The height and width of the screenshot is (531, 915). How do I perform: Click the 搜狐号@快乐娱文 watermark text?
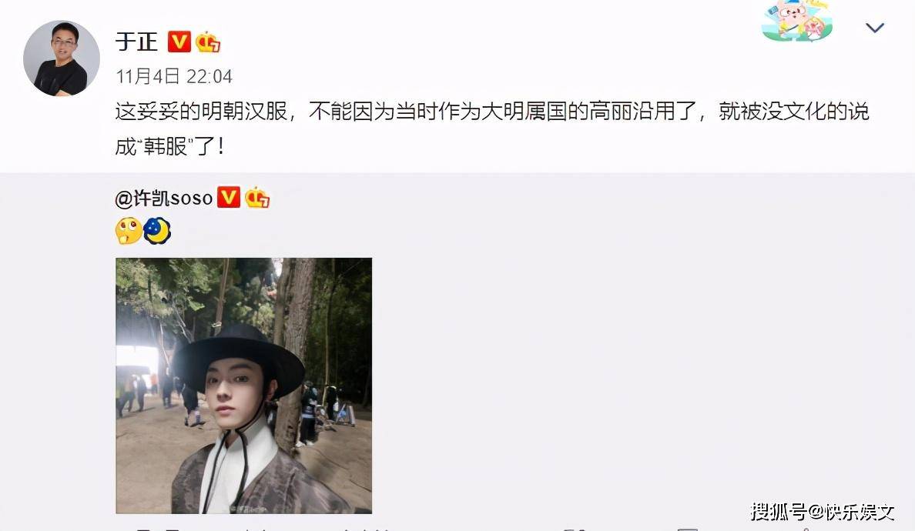823,512
